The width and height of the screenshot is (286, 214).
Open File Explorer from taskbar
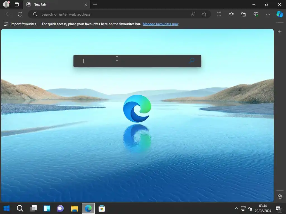[74, 208]
